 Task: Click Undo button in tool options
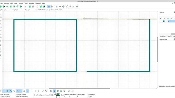coord(57,10)
